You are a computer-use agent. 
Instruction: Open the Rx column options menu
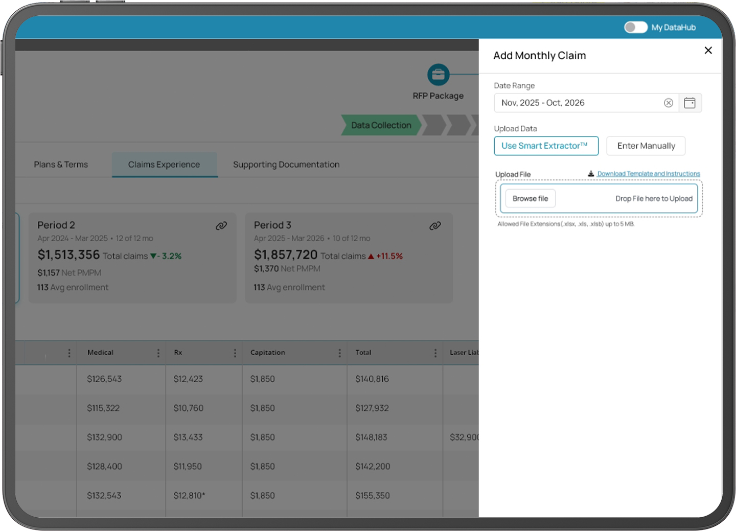coord(235,353)
